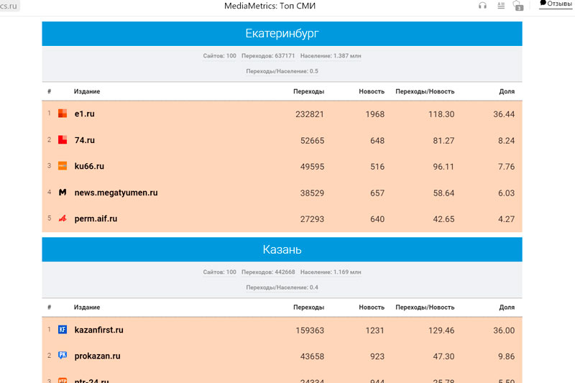This screenshot has width=575, height=383.
Task: Click the prokazan.ru PK favicon
Action: pos(63,356)
